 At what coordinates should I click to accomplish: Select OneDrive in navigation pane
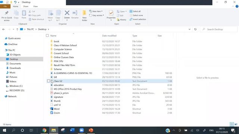coord(11,44)
